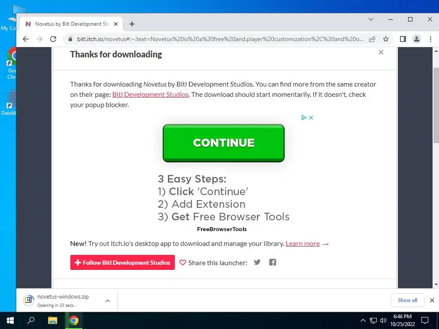
Task: Show all downloads
Action: [407, 300]
